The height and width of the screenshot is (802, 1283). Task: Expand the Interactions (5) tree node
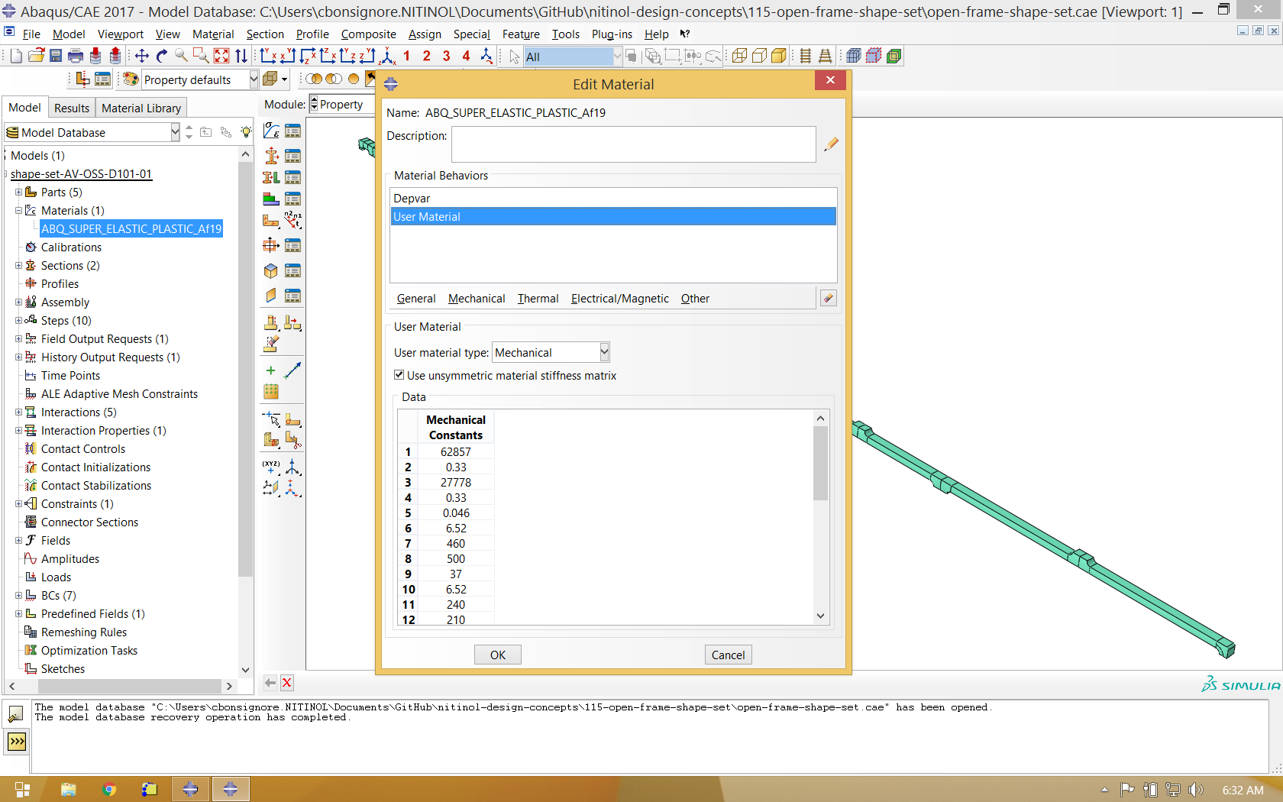tap(18, 412)
